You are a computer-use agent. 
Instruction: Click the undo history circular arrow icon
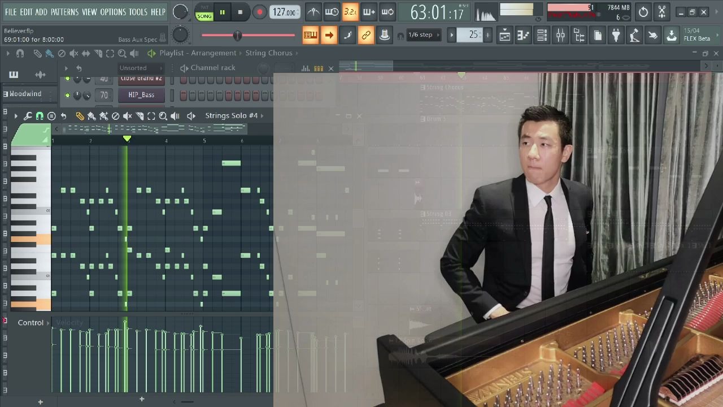[x=643, y=12]
